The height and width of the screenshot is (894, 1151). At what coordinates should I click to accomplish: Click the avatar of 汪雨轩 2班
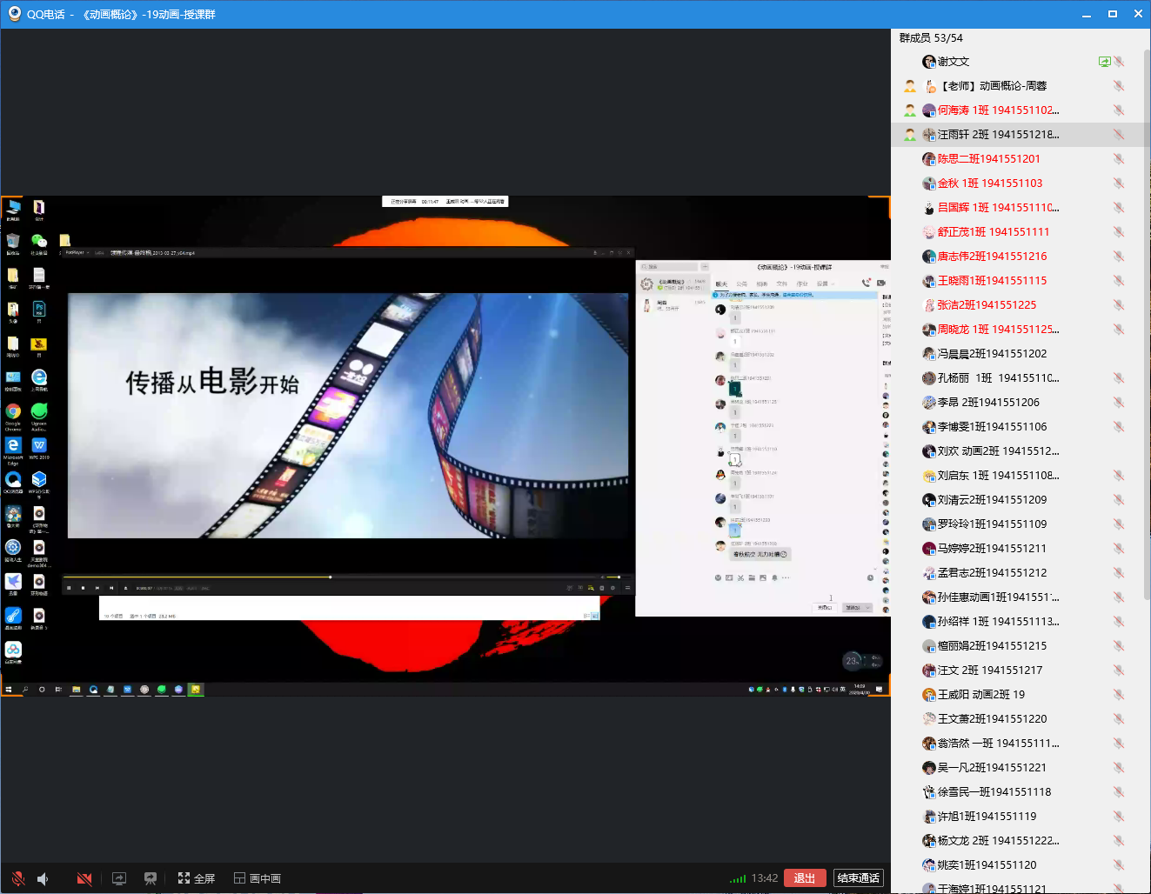pyautogui.click(x=928, y=135)
